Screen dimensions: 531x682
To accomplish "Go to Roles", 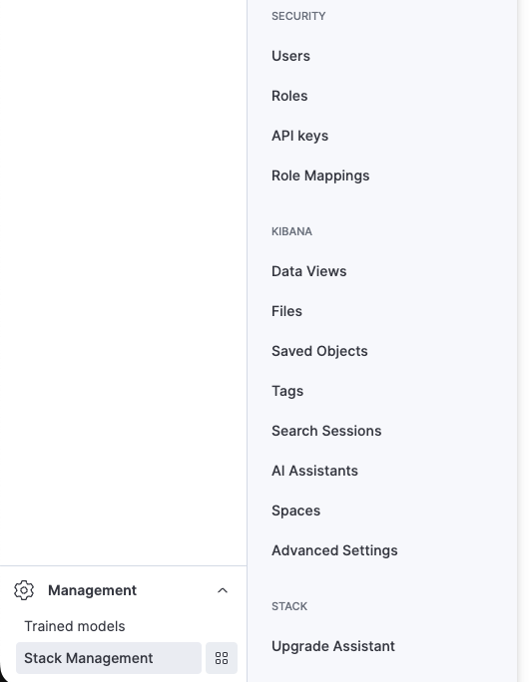I will (x=289, y=96).
